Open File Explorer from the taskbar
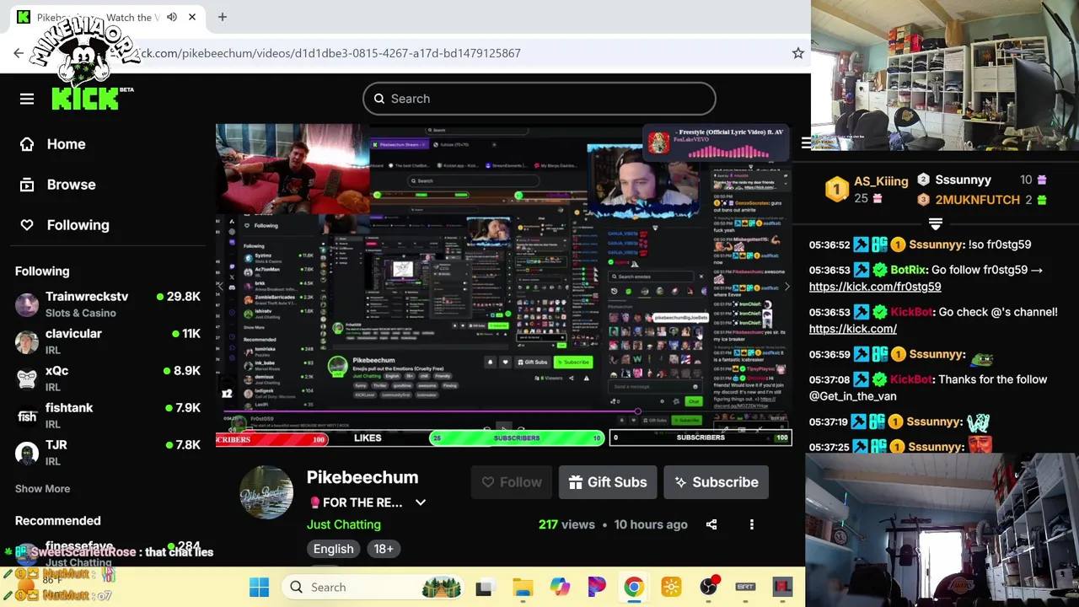Screen dimensions: 1079x607 (x=523, y=588)
